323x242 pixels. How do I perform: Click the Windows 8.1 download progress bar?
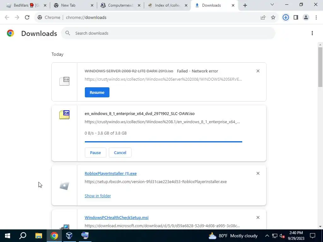pos(163,142)
